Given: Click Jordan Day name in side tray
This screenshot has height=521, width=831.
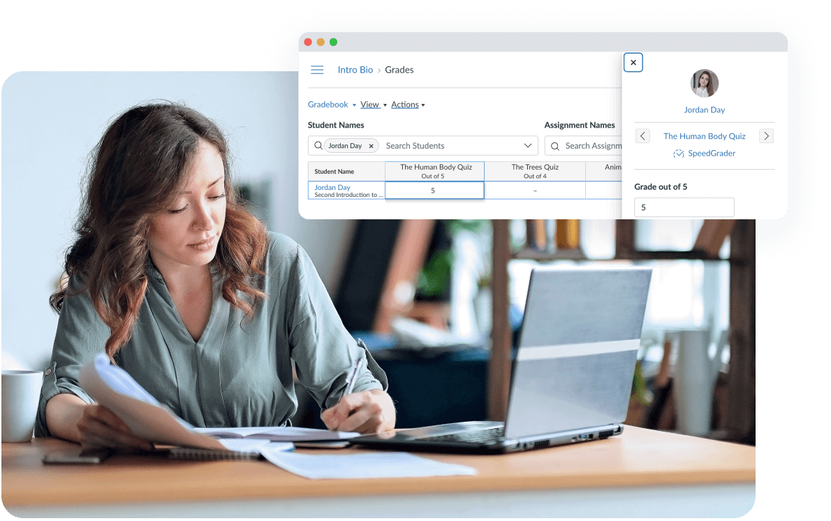Looking at the screenshot, I should (704, 110).
